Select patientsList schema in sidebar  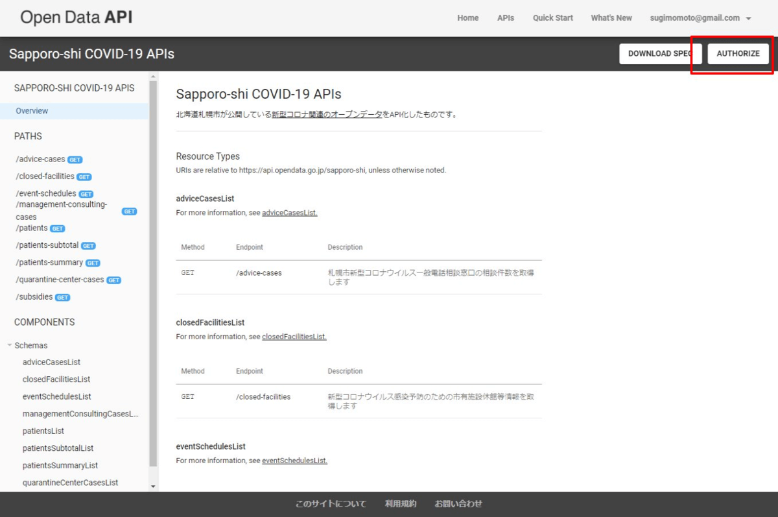click(43, 431)
